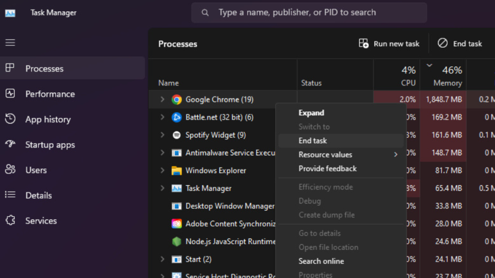The width and height of the screenshot is (495, 278).
Task: Choose End task in the context menu
Action: (341, 140)
